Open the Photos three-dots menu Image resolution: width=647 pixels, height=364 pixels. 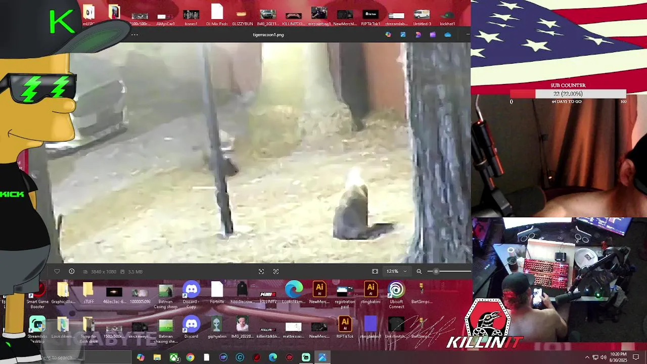pyautogui.click(x=134, y=35)
